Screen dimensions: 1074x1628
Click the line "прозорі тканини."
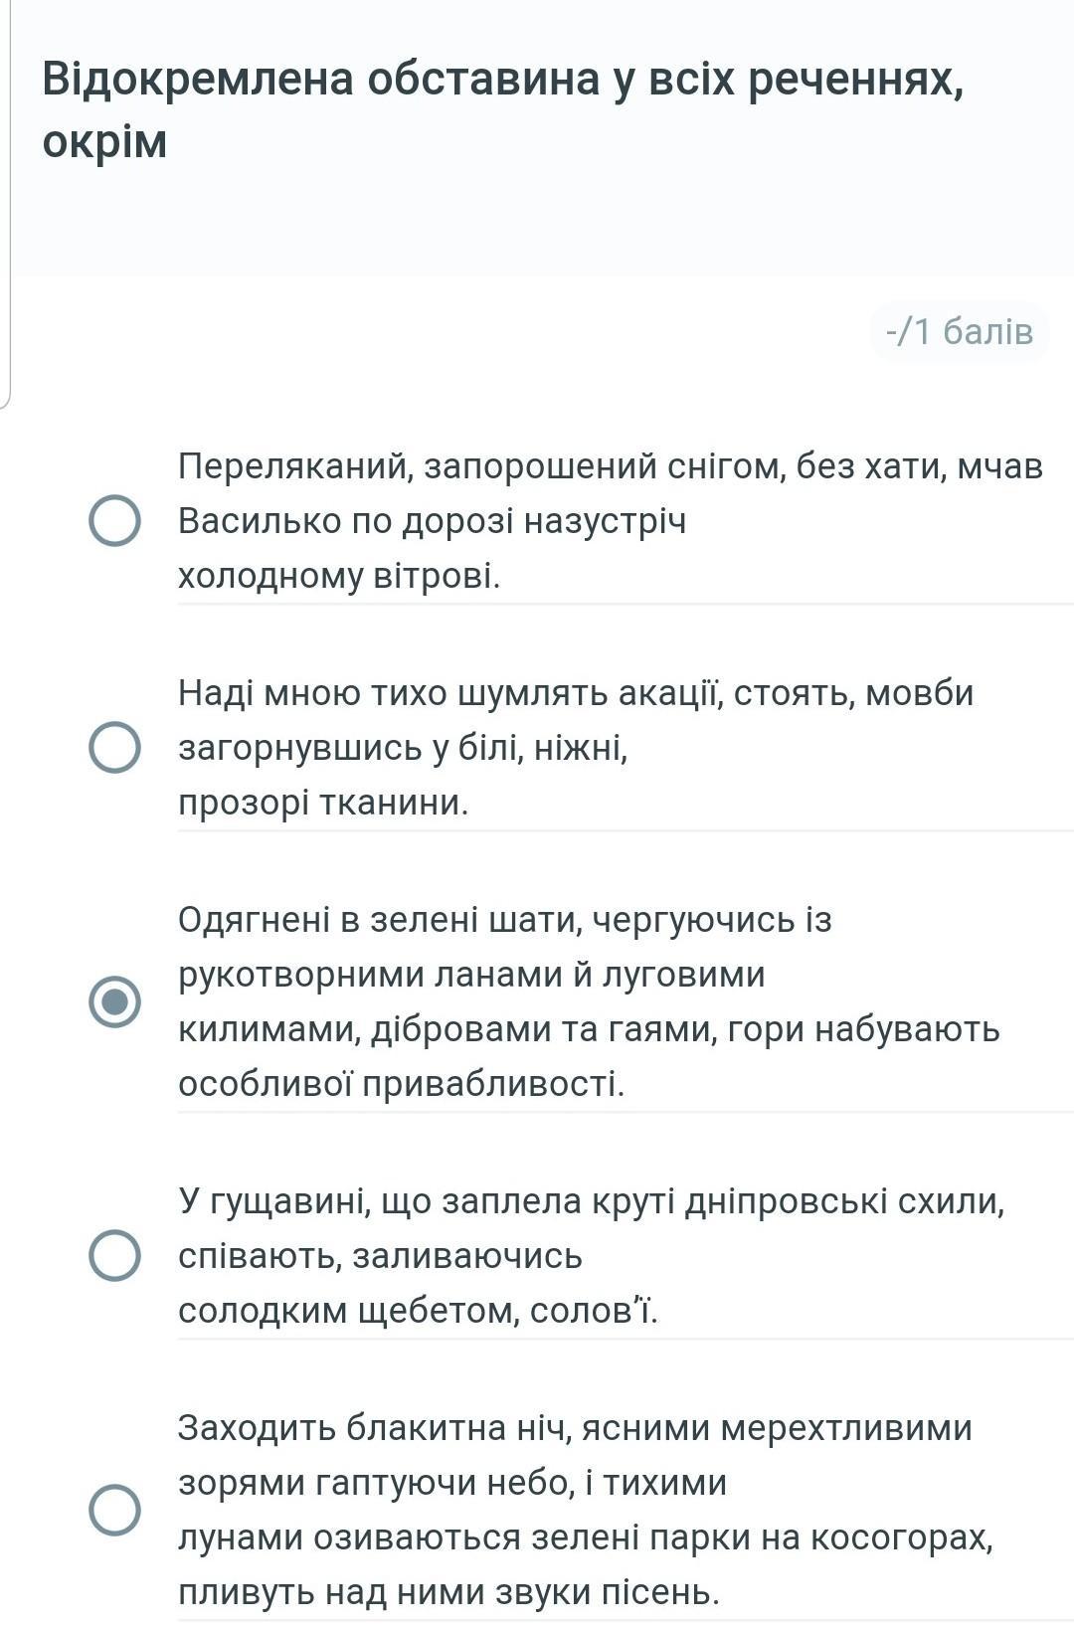click(323, 802)
